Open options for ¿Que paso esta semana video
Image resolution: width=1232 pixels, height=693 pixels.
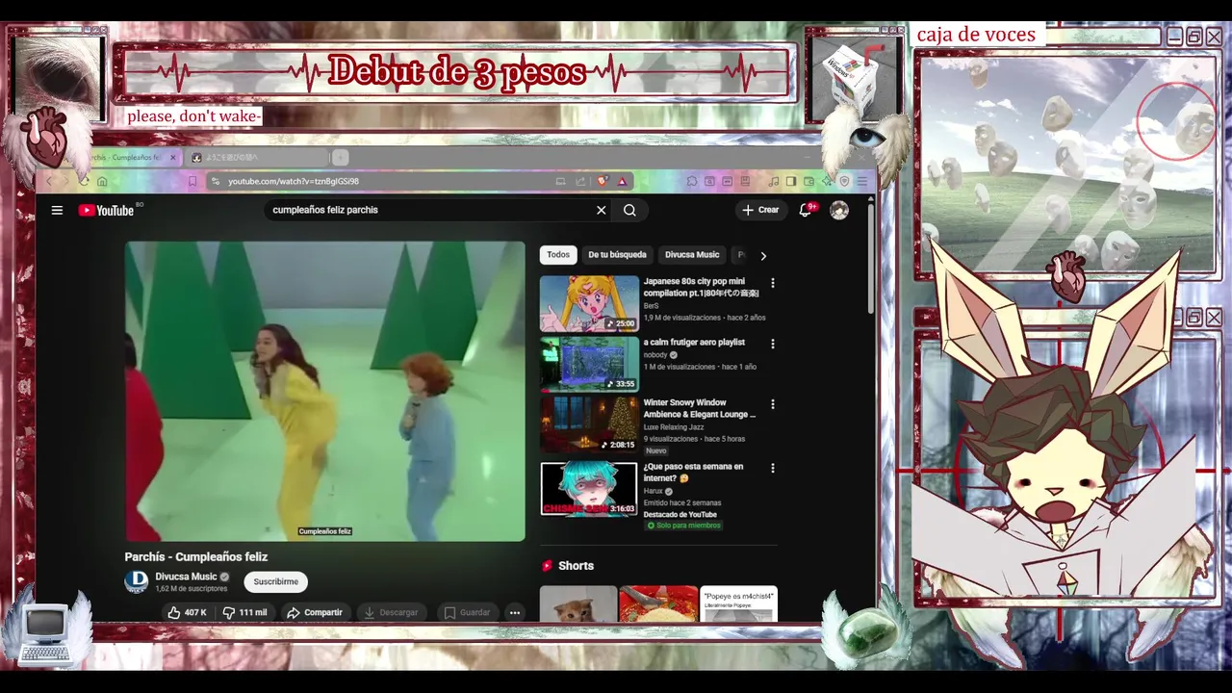[x=772, y=468]
